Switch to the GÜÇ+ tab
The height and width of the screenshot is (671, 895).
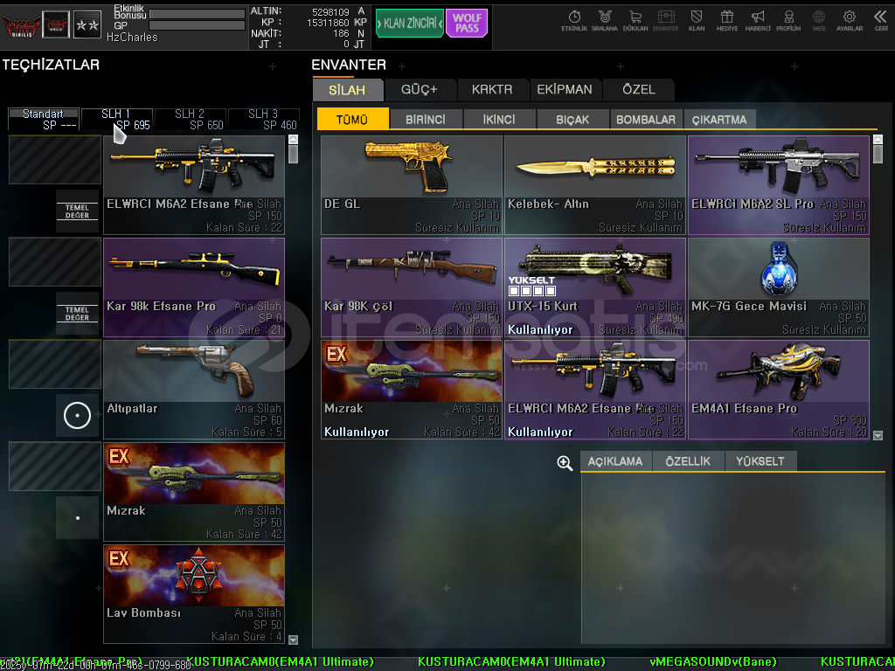pyautogui.click(x=420, y=90)
